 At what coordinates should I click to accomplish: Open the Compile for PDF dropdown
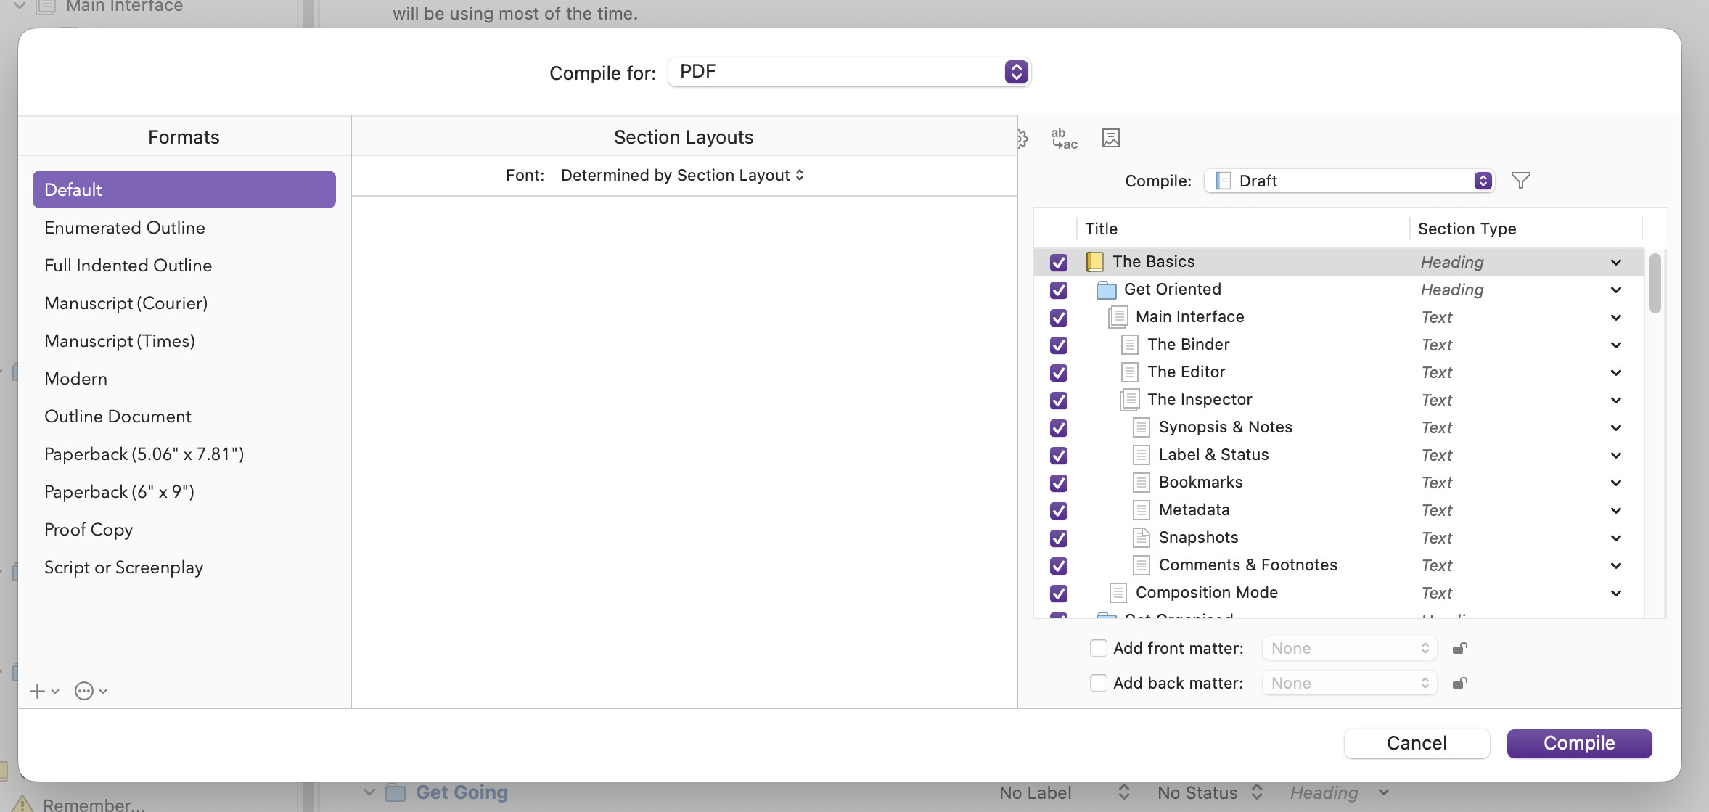point(849,72)
